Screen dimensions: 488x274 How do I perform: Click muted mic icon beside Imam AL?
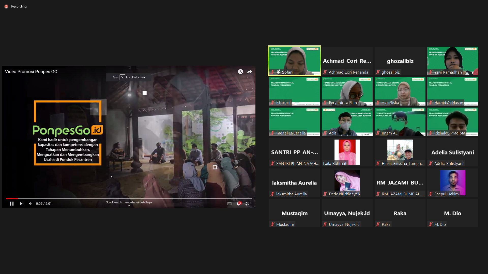[378, 133]
